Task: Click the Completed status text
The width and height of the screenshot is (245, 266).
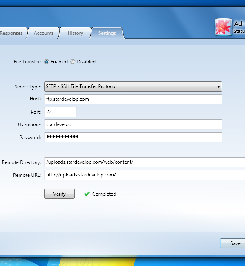Action: pos(104,194)
